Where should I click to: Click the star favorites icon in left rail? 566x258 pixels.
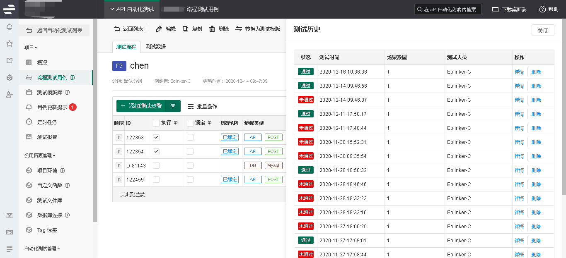pos(9,44)
